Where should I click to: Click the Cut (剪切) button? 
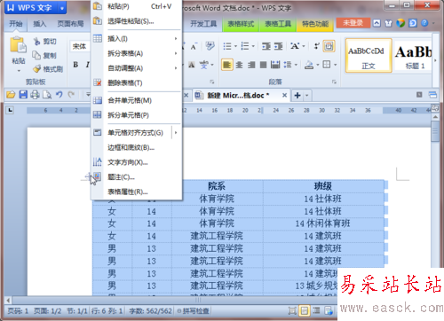(x=45, y=42)
